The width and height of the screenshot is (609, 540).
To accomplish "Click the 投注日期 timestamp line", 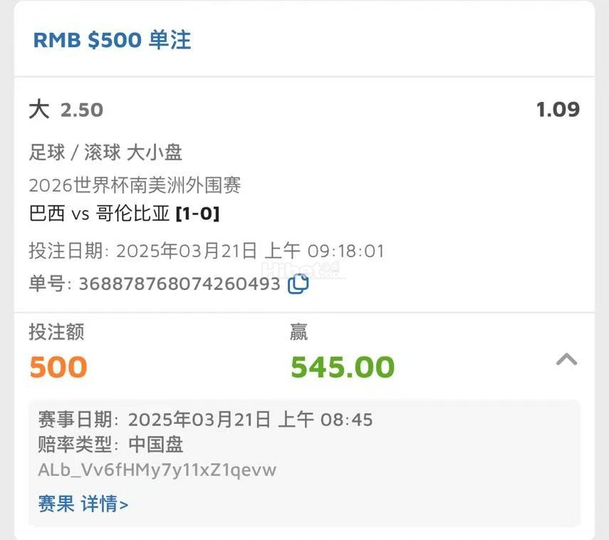I will (x=206, y=251).
